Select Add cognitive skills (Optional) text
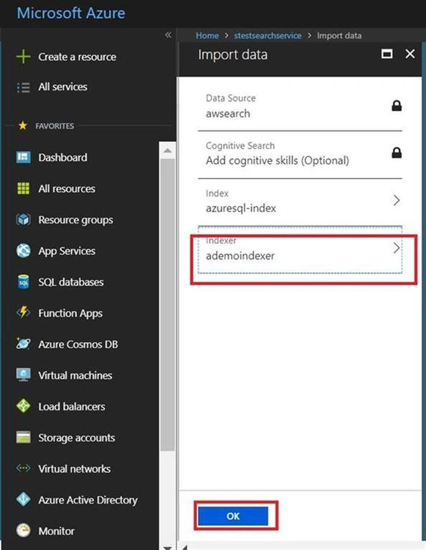The height and width of the screenshot is (550, 426). coord(278,160)
